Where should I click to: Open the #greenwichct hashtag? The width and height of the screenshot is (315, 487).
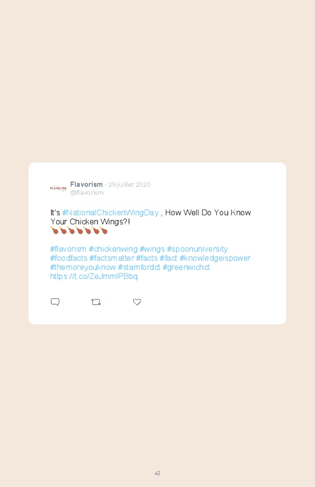click(186, 267)
